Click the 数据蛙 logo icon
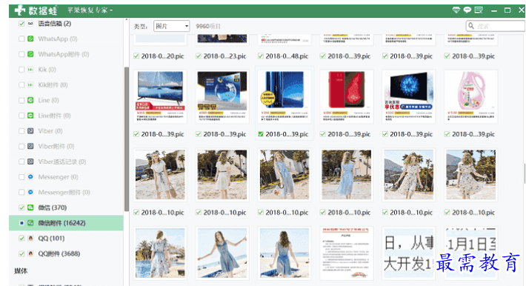Screen dimensions: 526x286 19,10
